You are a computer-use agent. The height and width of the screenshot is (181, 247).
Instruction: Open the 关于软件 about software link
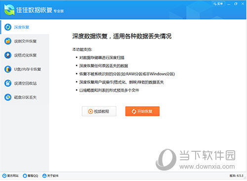click(50, 176)
